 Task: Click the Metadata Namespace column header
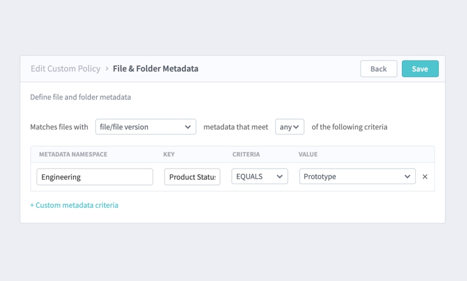(73, 155)
